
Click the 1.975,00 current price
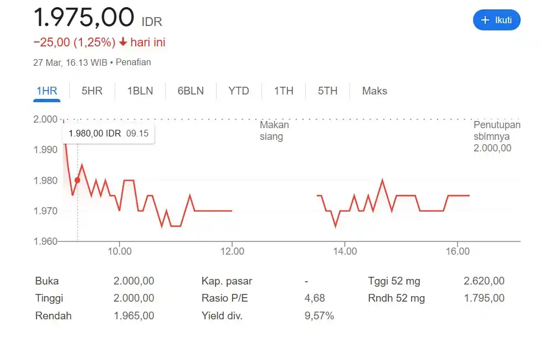pos(84,17)
